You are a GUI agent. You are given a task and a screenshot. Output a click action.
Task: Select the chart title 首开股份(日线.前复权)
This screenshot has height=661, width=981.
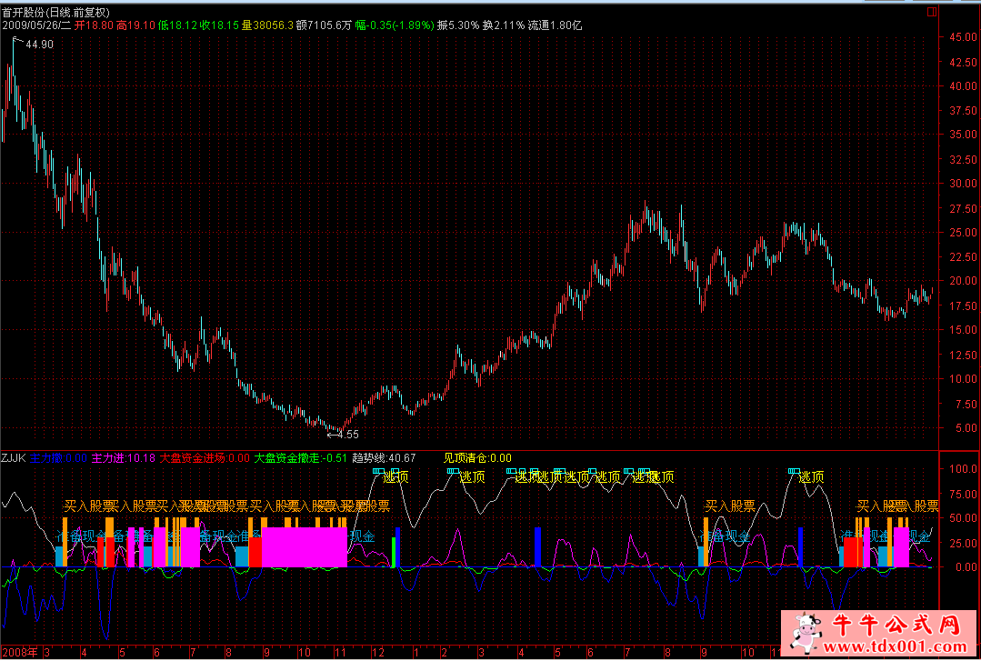[x=55, y=13]
